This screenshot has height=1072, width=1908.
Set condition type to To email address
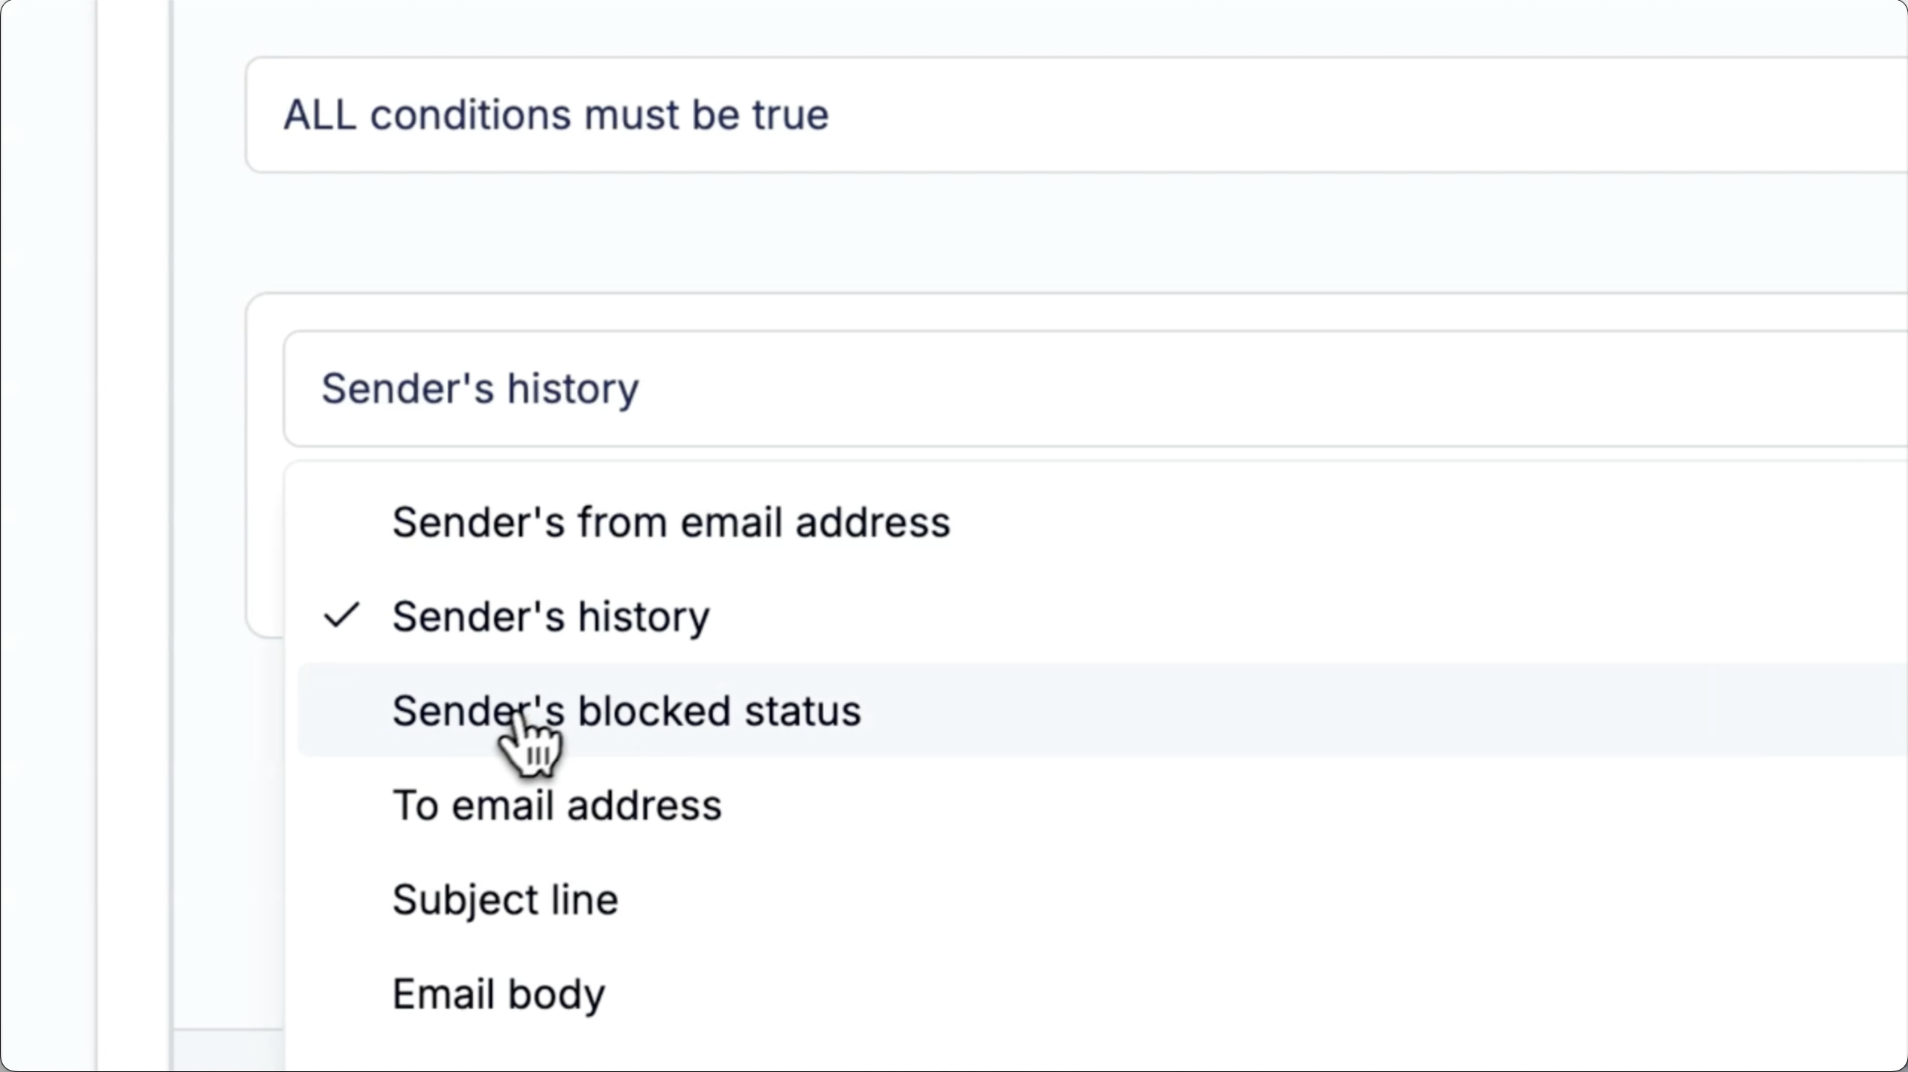557,805
